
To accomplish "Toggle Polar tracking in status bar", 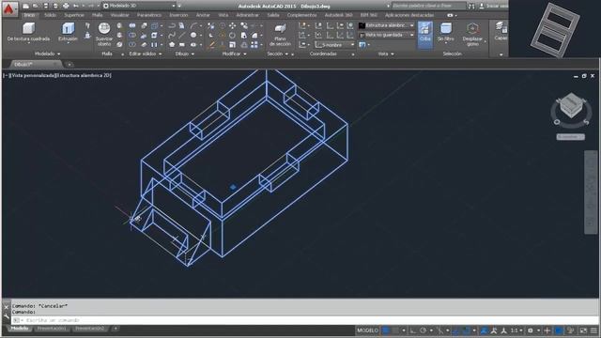I will click(x=423, y=330).
